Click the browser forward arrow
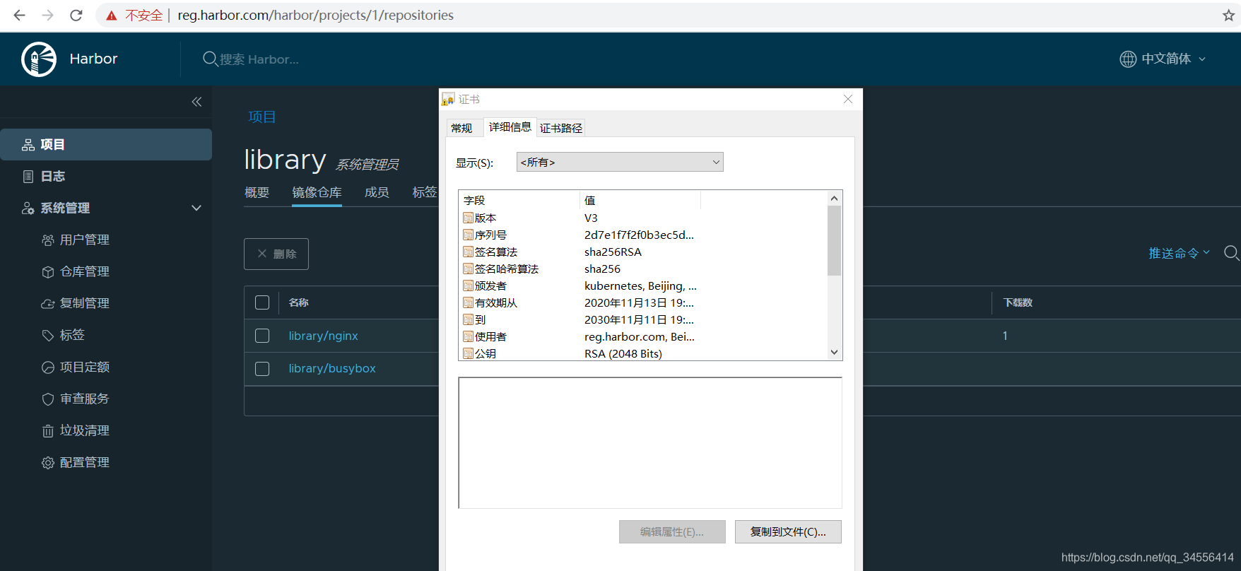 (47, 15)
